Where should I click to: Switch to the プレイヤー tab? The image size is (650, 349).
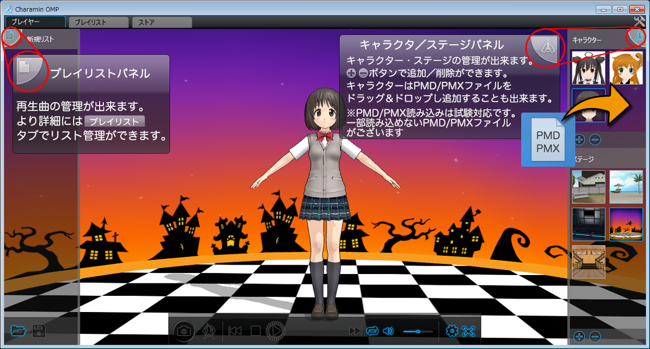(35, 22)
